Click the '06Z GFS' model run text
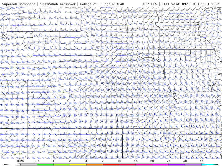Viewport: 222px width, 166px height. 150,4
